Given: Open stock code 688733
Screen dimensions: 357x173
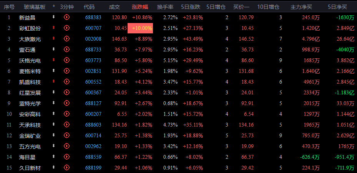Looking at the screenshot, I should 93,49.
